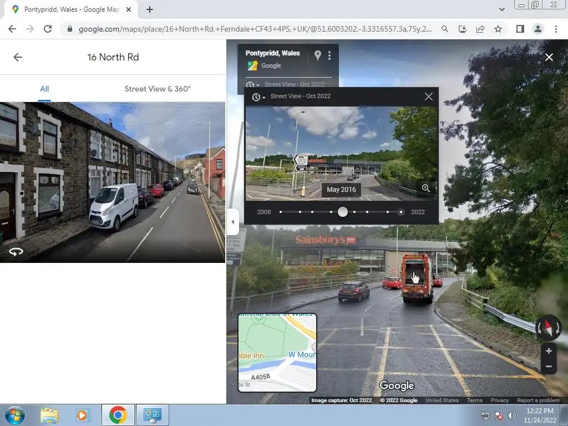Viewport: 568px width, 426px height.
Task: Click the May 2016 date label
Action: tap(341, 190)
